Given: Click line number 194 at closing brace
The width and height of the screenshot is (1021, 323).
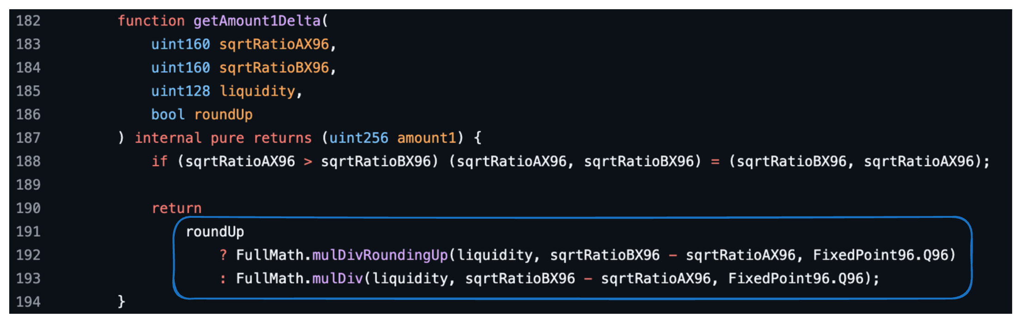Looking at the screenshot, I should coord(28,302).
